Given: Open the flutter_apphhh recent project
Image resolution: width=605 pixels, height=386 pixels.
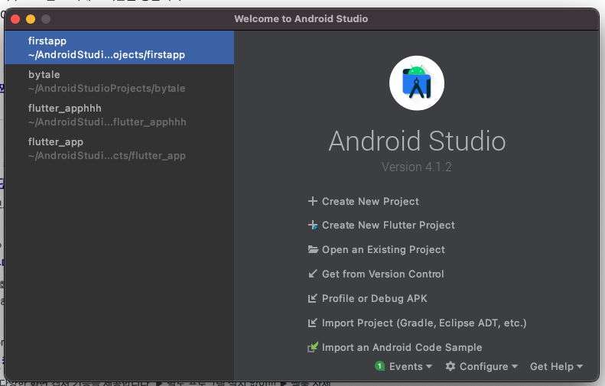Looking at the screenshot, I should pos(119,115).
